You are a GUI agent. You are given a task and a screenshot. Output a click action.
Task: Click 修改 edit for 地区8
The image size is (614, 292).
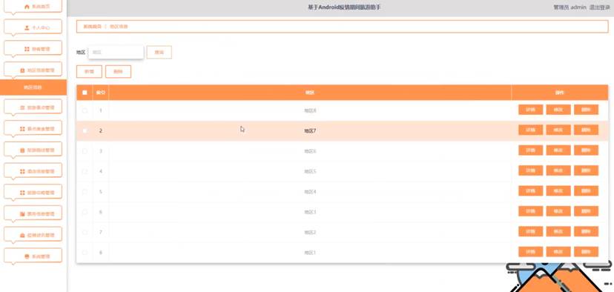558,110
